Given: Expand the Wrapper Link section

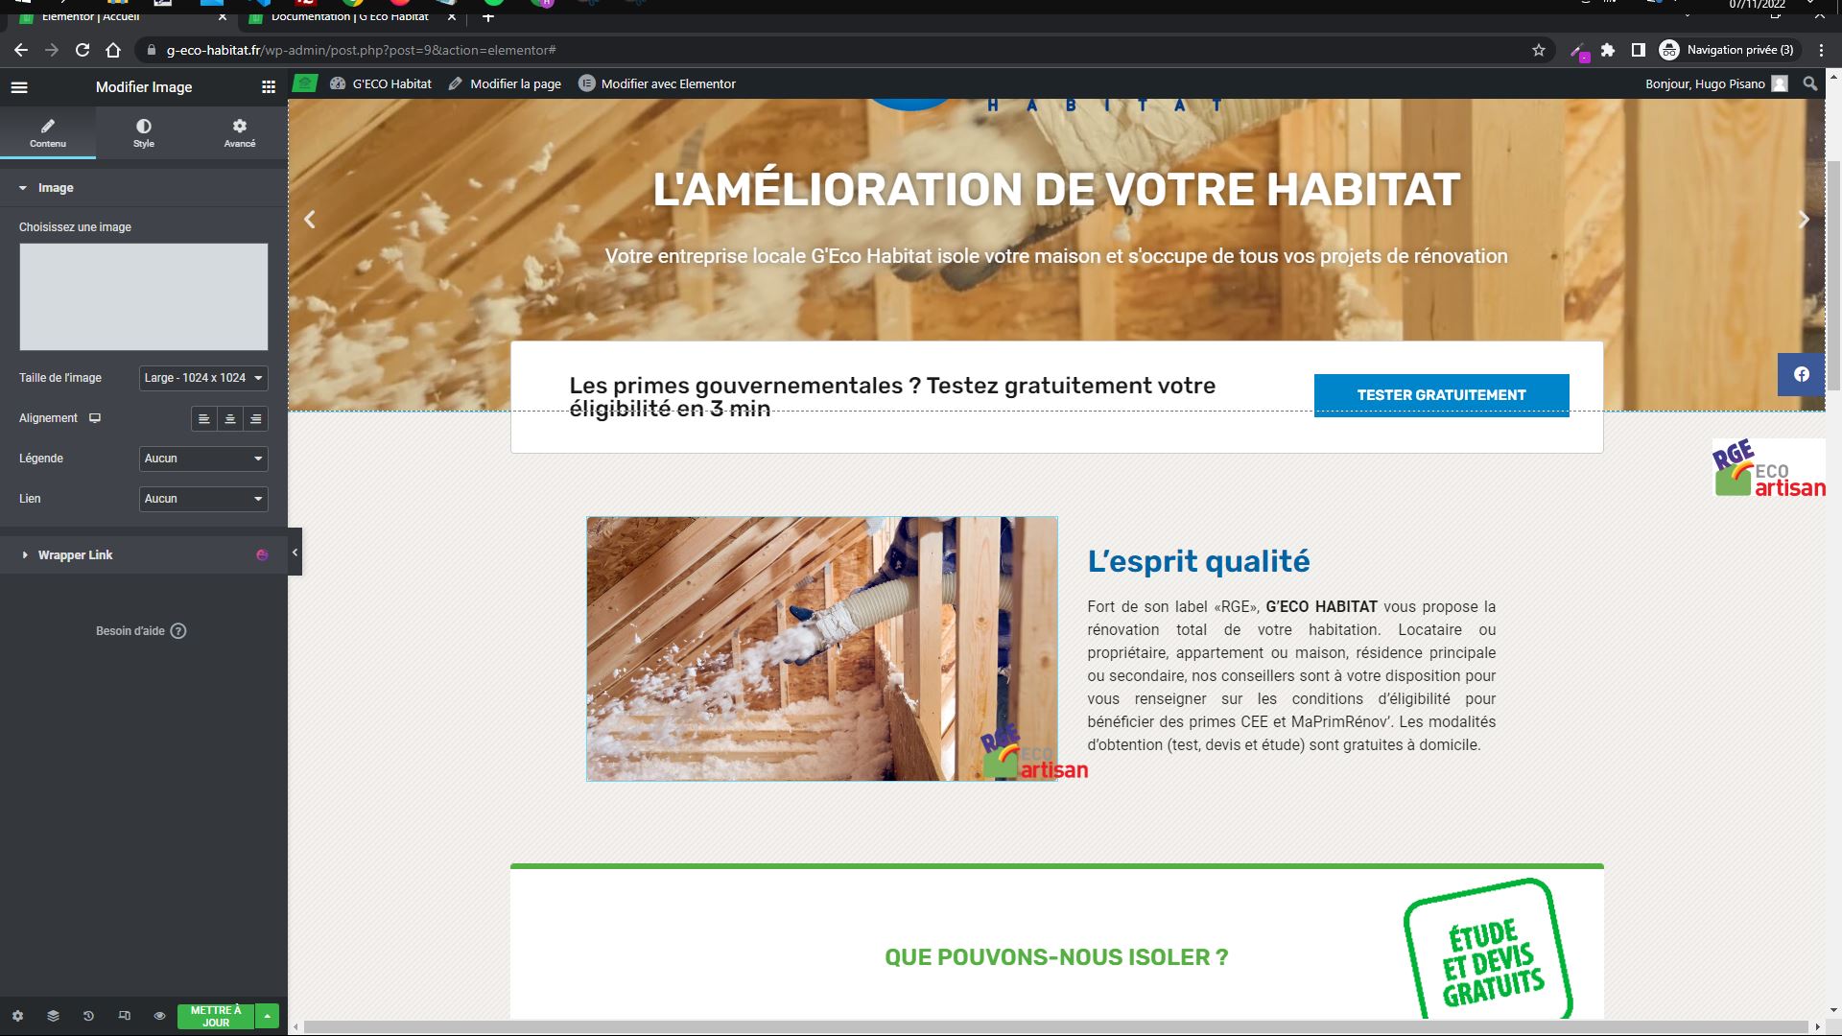Looking at the screenshot, I should click(75, 555).
